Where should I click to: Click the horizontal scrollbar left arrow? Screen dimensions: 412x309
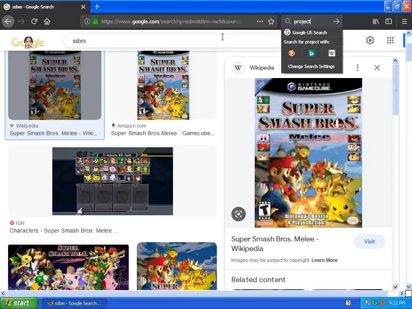[3, 293]
